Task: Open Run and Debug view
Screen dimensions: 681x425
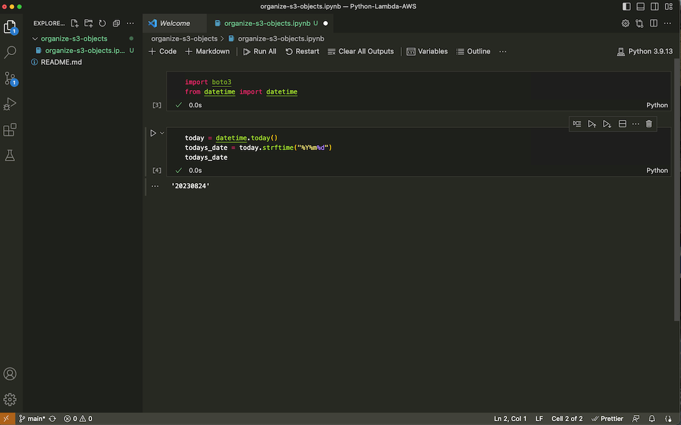Action: pyautogui.click(x=10, y=104)
